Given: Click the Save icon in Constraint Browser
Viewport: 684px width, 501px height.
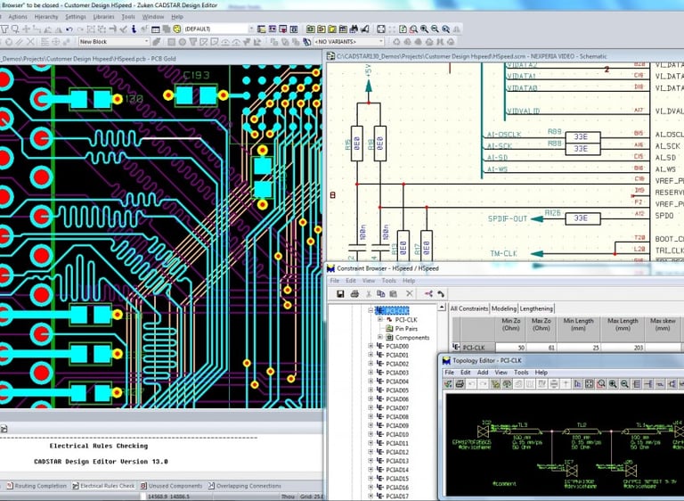Looking at the screenshot, I should [x=340, y=293].
